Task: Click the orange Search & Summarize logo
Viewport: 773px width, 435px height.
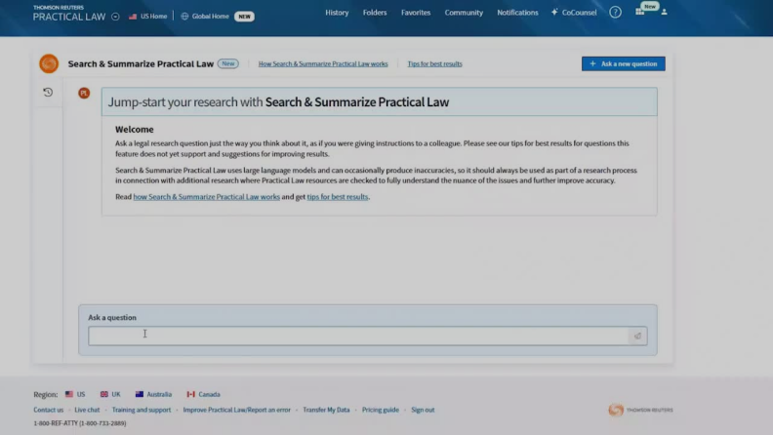Action: point(49,64)
